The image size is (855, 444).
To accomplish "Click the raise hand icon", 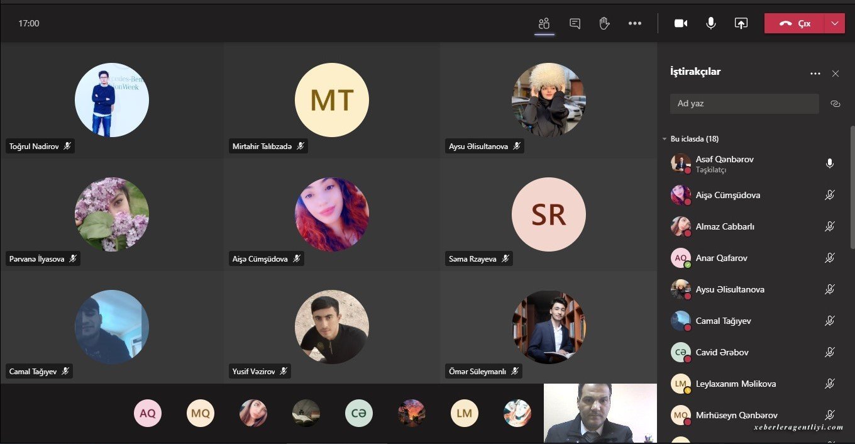I will 605,23.
